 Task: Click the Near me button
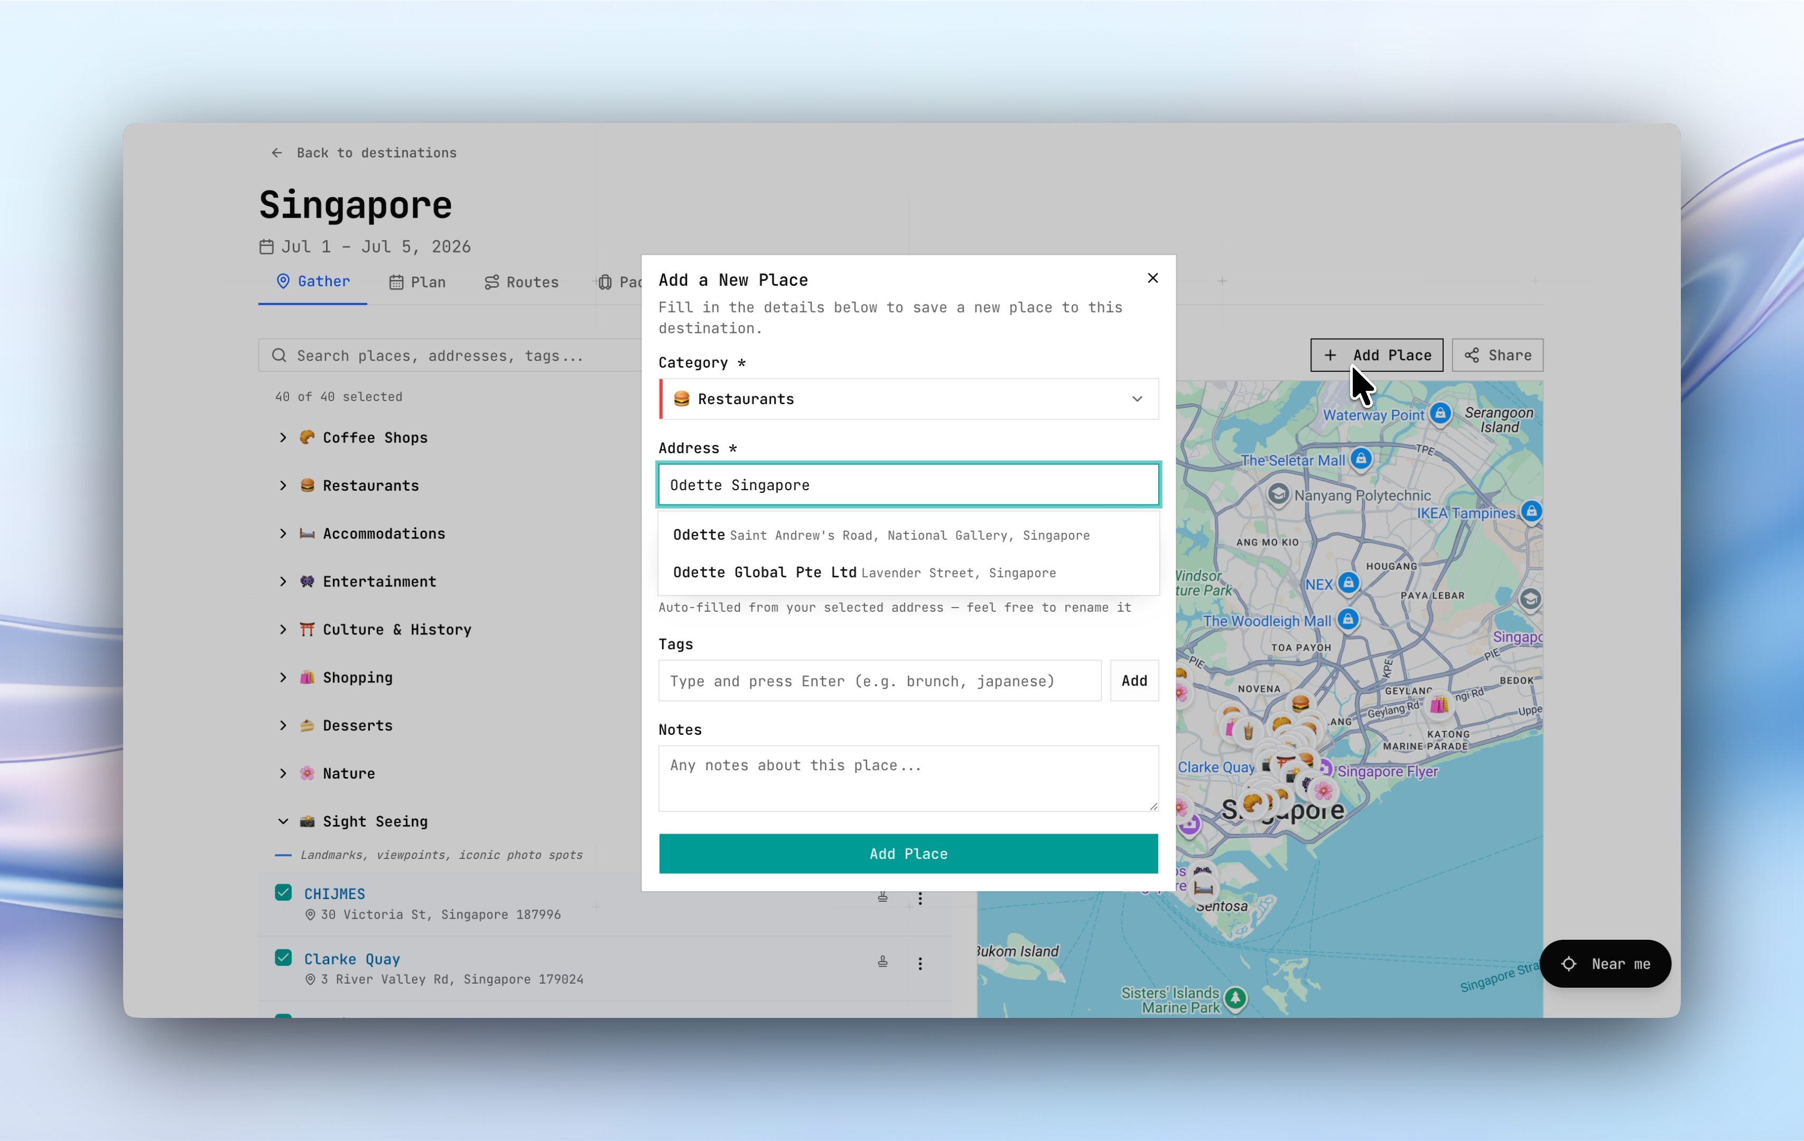[1605, 963]
